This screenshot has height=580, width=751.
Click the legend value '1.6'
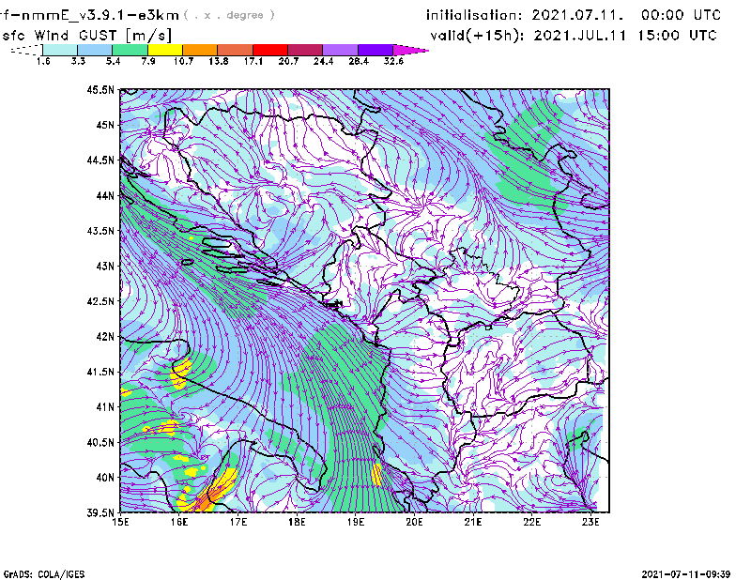click(x=43, y=61)
